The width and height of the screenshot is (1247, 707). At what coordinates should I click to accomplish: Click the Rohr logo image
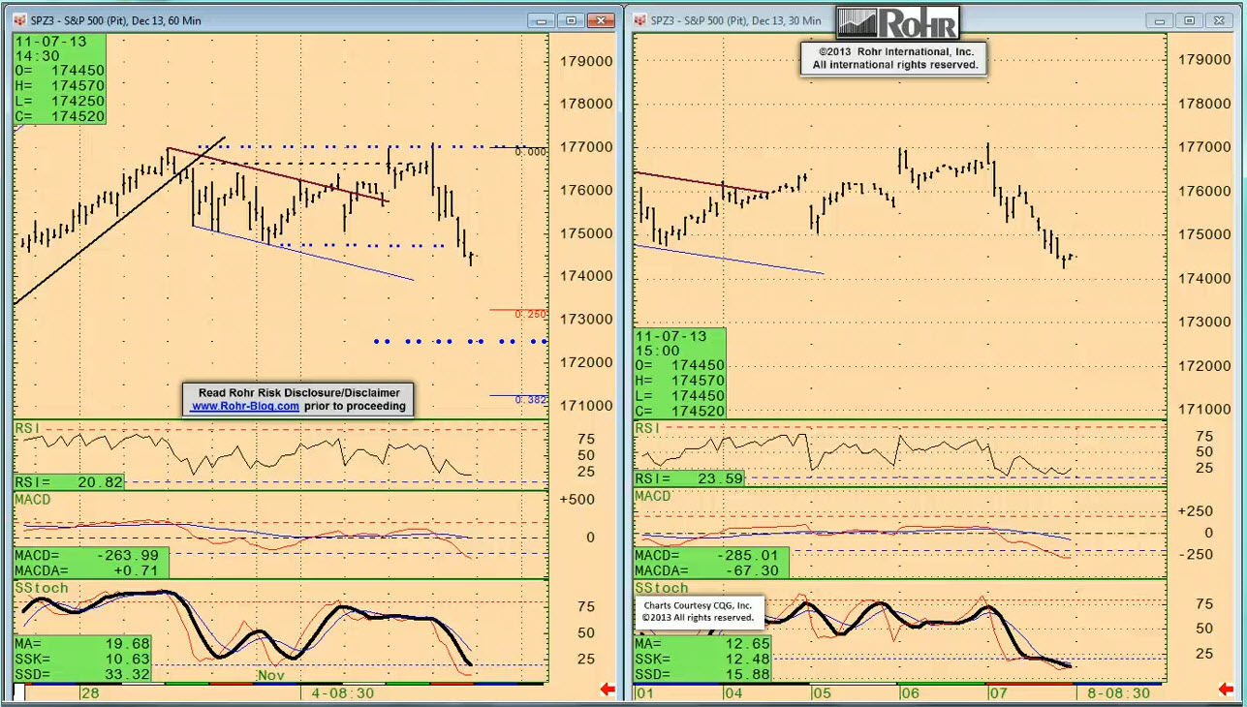897,22
